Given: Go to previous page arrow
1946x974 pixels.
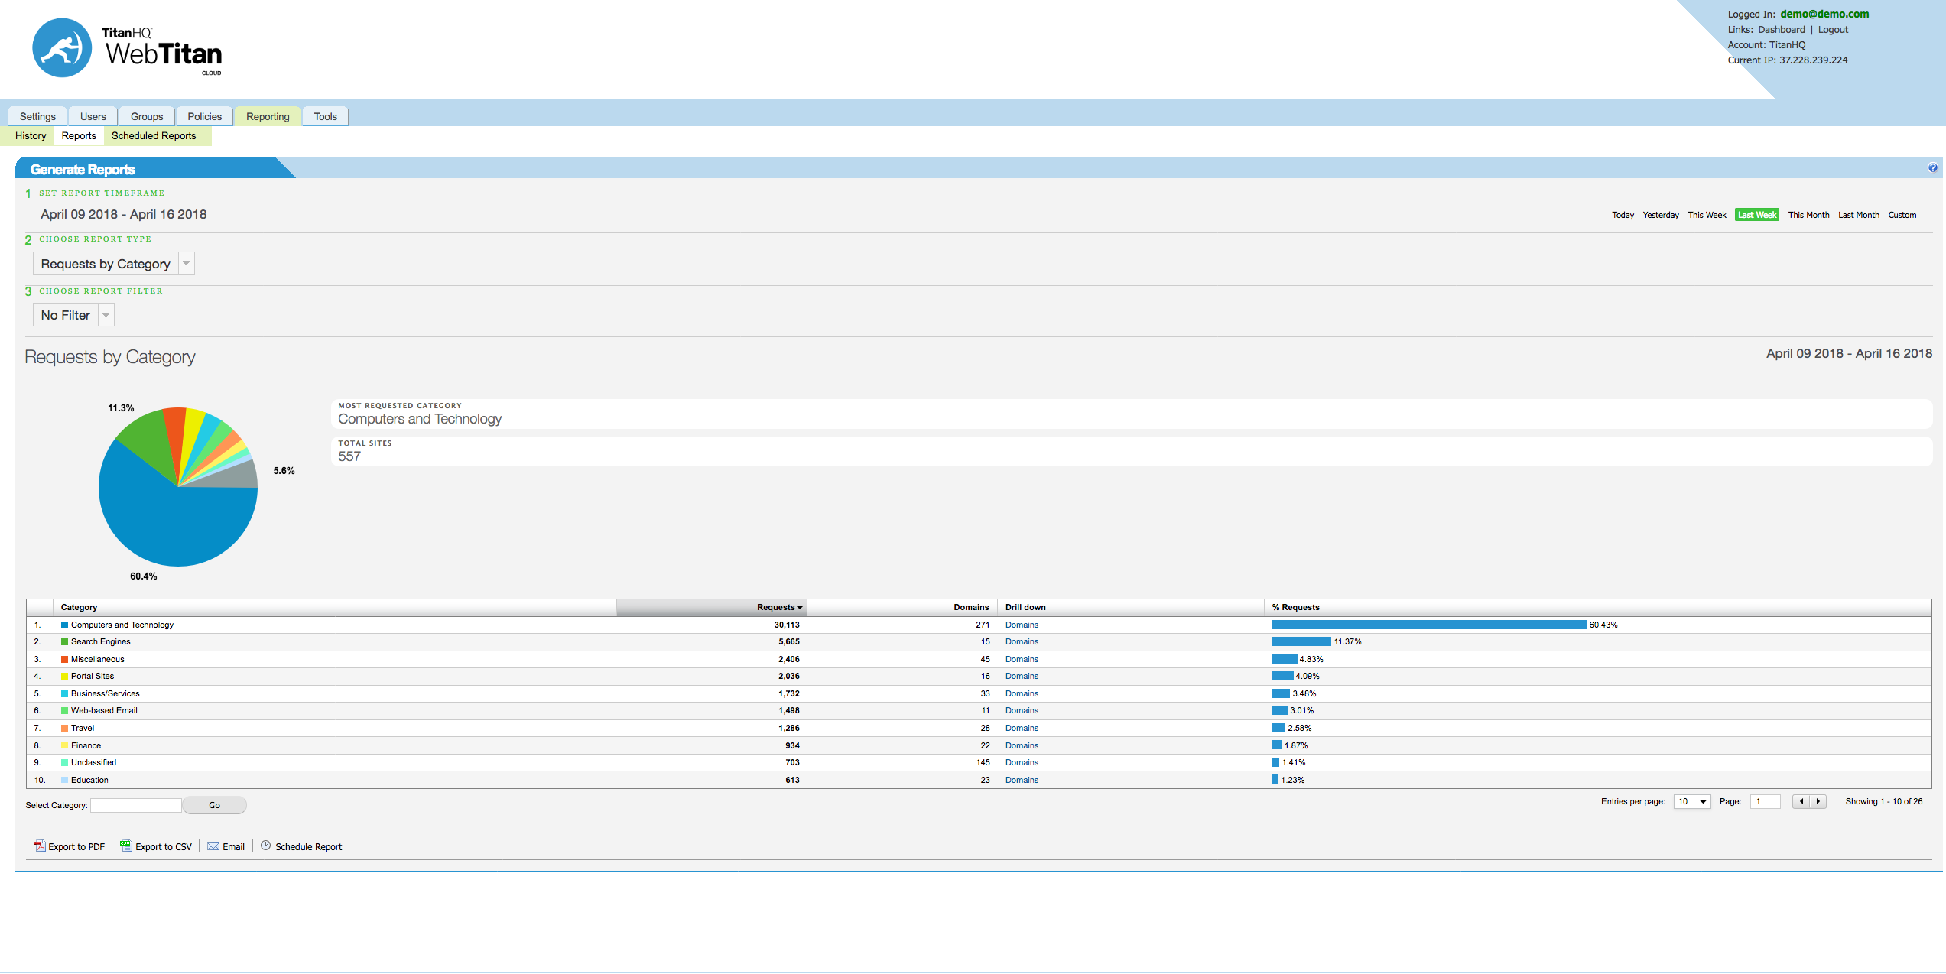Looking at the screenshot, I should (1801, 801).
